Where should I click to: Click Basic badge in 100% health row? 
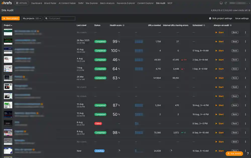click(x=235, y=51)
